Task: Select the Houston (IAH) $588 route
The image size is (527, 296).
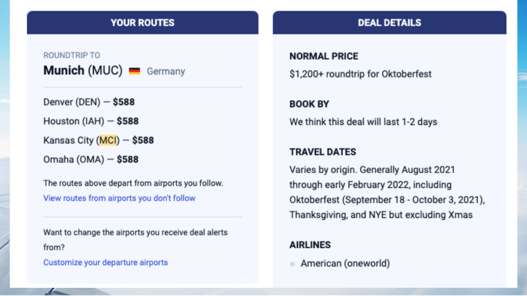Action: (91, 121)
